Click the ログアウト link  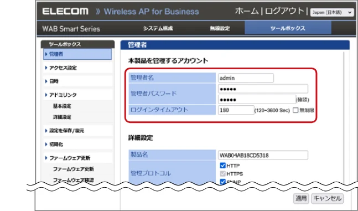click(284, 11)
